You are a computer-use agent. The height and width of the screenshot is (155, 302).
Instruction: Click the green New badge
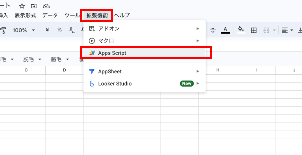click(187, 84)
